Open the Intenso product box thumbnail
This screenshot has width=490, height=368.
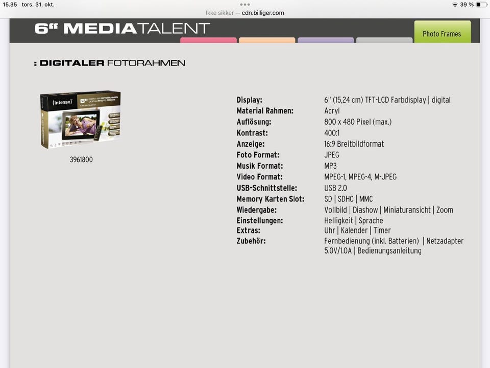(81, 120)
